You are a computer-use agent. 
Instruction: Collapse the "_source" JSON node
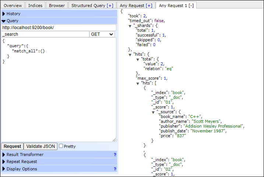click(153, 112)
